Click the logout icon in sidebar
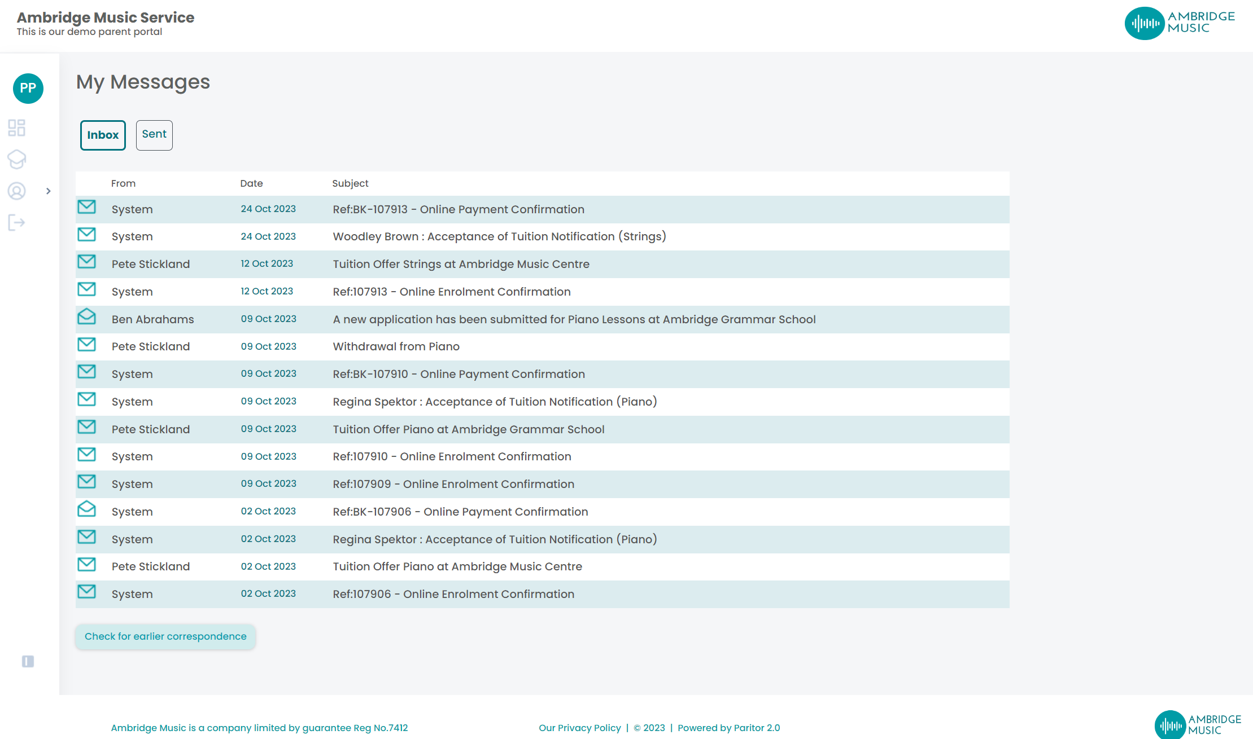 [x=16, y=223]
